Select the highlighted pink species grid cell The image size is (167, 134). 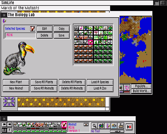tap(91, 42)
